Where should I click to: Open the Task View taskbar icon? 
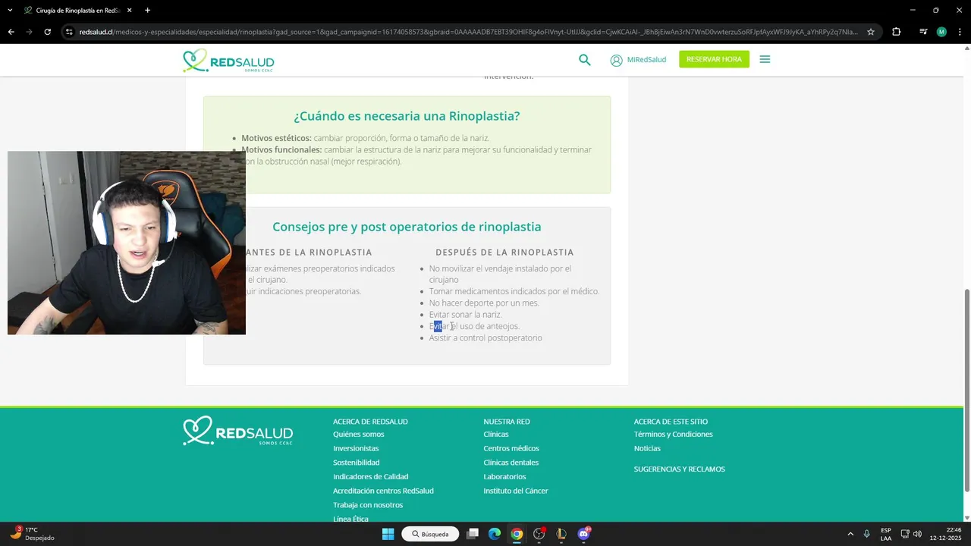pos(473,534)
